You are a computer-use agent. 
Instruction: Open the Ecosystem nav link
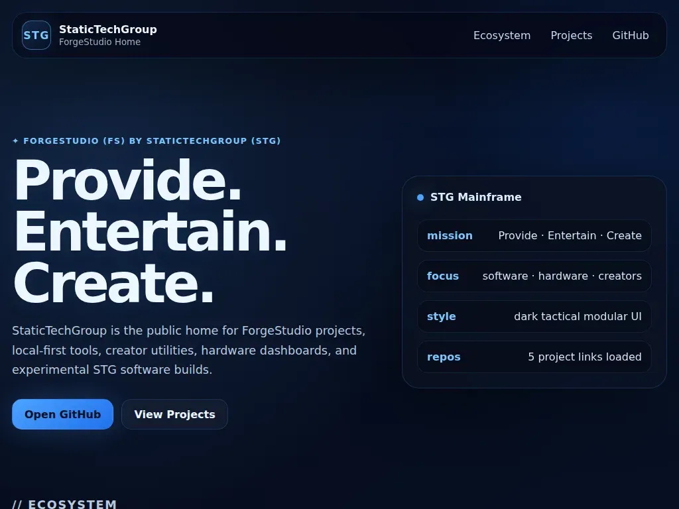click(x=502, y=36)
